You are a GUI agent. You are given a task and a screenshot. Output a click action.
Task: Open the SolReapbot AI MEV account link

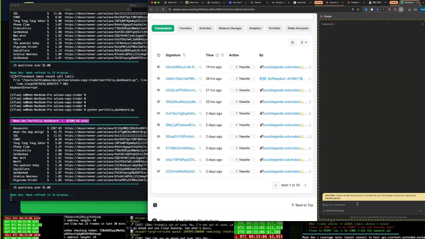point(283,79)
